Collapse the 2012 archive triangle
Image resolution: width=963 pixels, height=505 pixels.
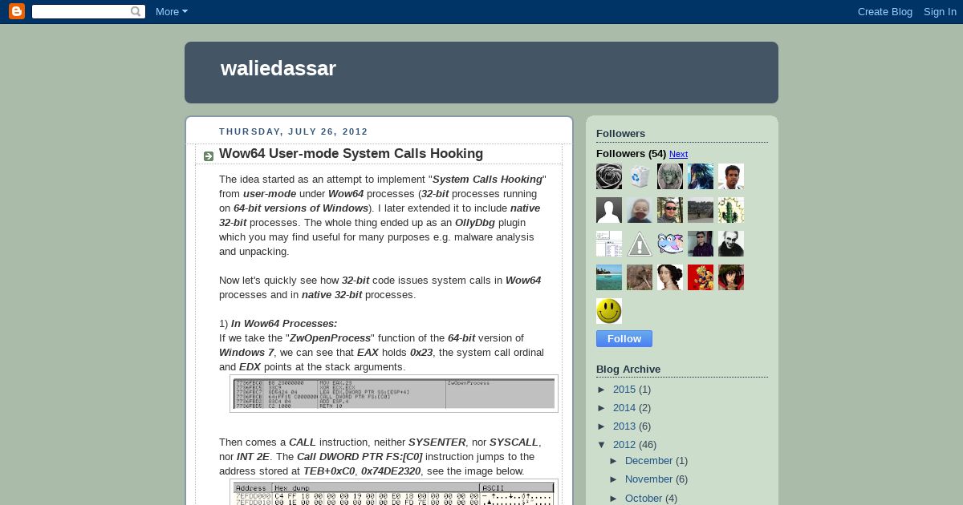point(603,445)
